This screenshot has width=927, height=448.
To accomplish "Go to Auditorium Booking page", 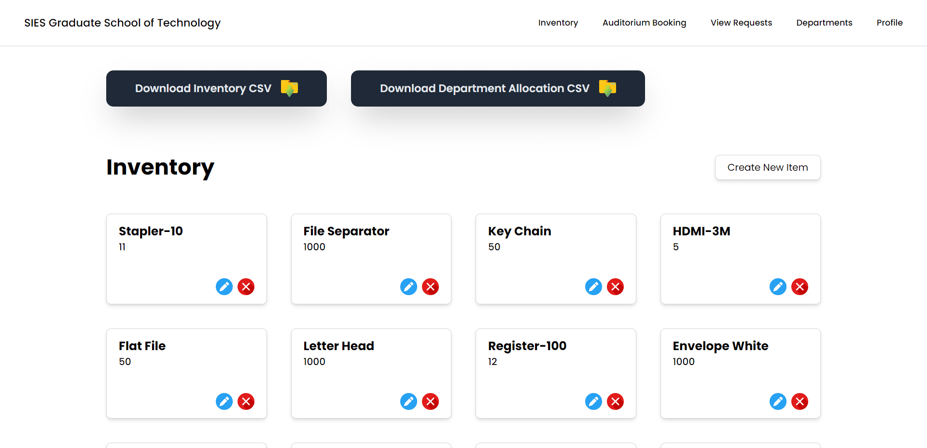I will click(644, 23).
